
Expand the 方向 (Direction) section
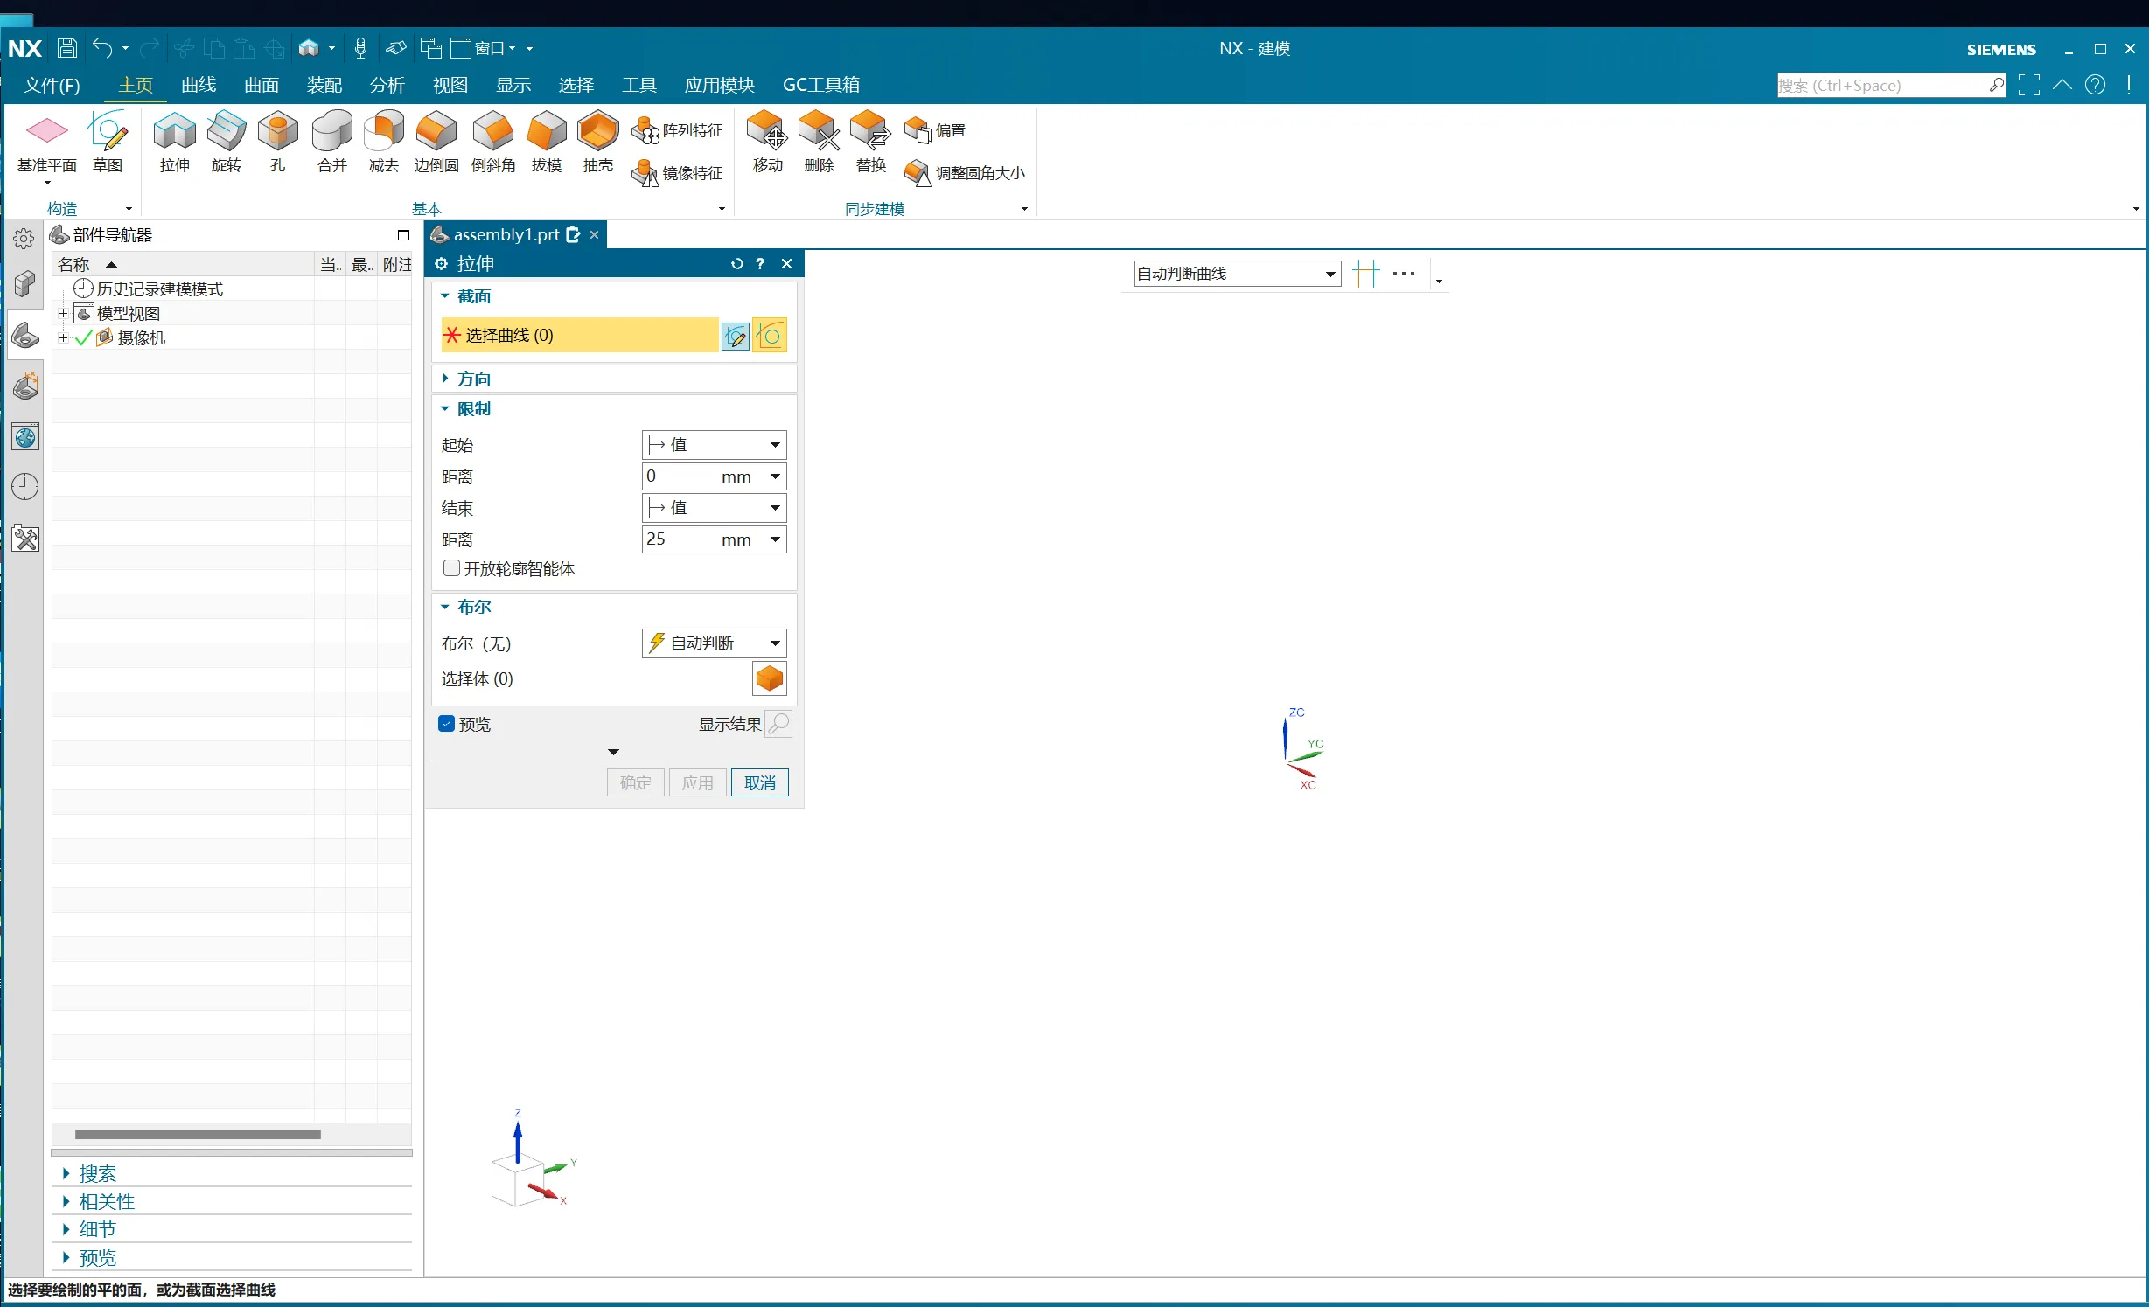pos(473,379)
